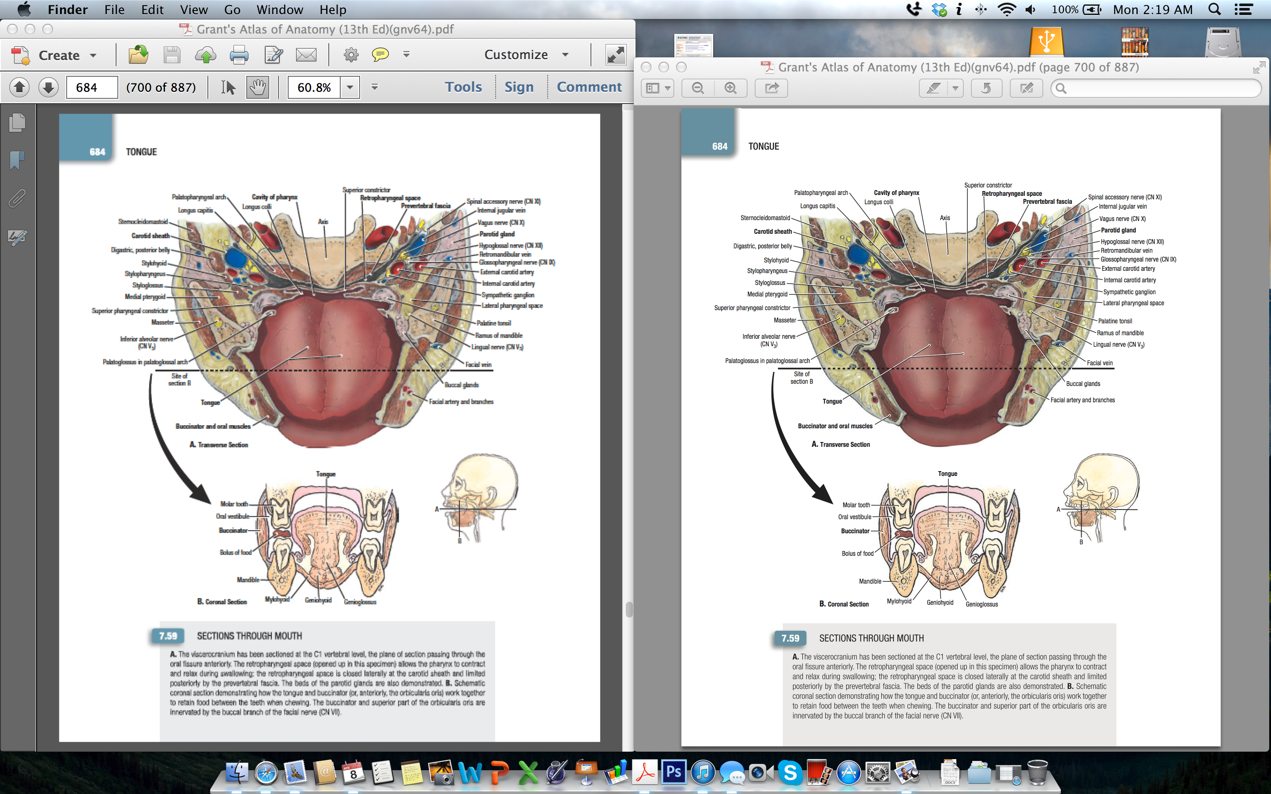Open Preview sidebar view dropdown arrow
Viewport: 1271px width, 794px height.
click(668, 88)
